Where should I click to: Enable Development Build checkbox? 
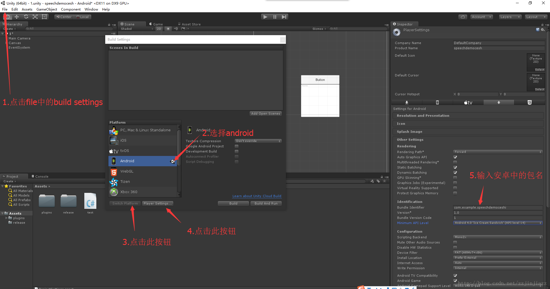coord(237,151)
